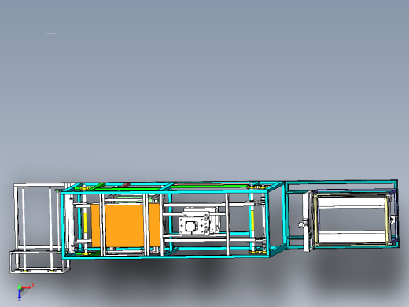Select the white roller panel in right unit
The image size is (409, 307).
coord(351,220)
